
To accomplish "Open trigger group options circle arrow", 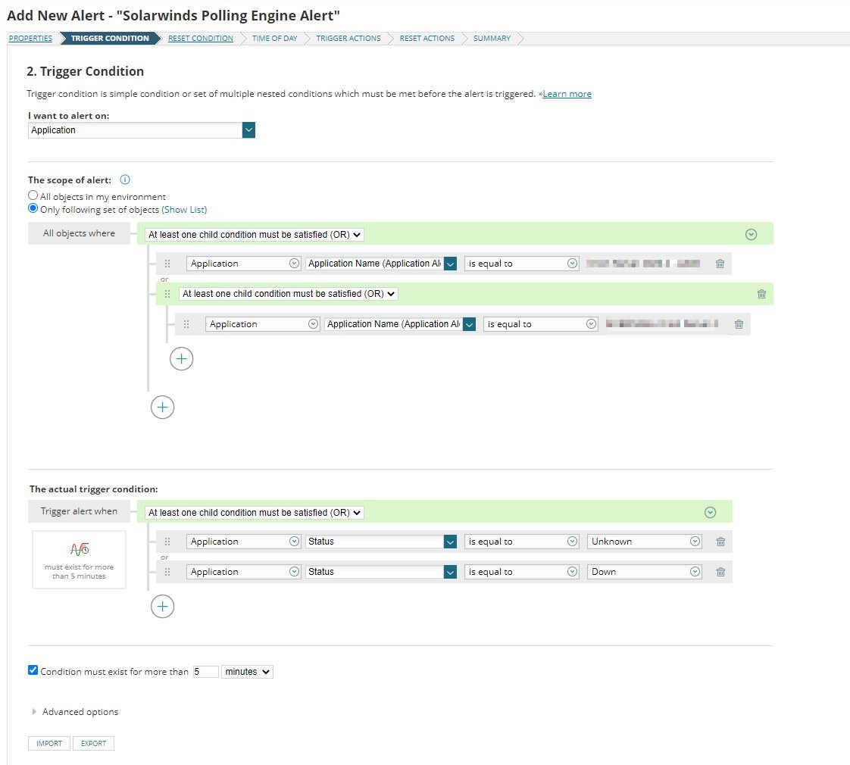I will tap(710, 512).
